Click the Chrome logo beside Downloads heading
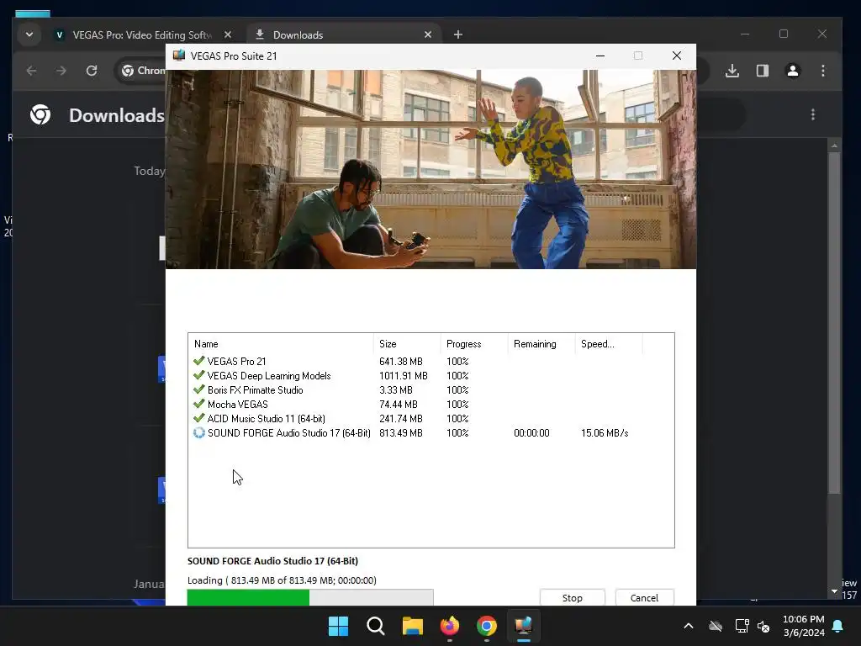The image size is (861, 646). (x=40, y=114)
